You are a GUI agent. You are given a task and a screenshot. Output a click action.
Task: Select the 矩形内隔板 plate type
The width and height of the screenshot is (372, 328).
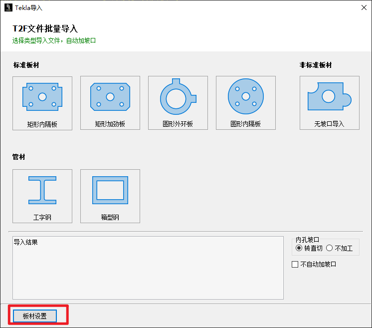pyautogui.click(x=42, y=103)
